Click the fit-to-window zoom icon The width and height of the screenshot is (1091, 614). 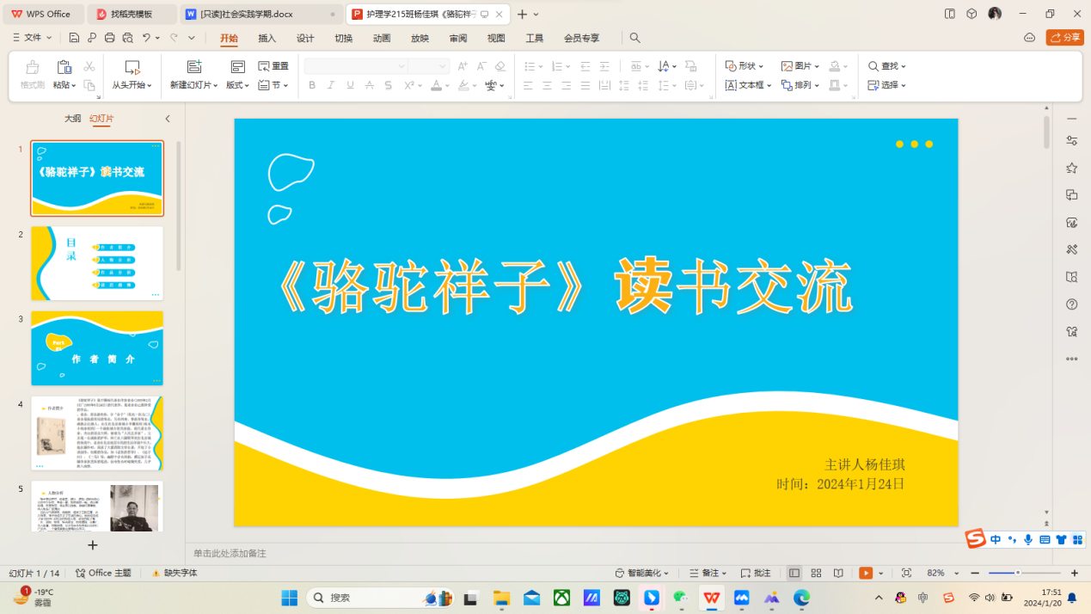(x=906, y=573)
